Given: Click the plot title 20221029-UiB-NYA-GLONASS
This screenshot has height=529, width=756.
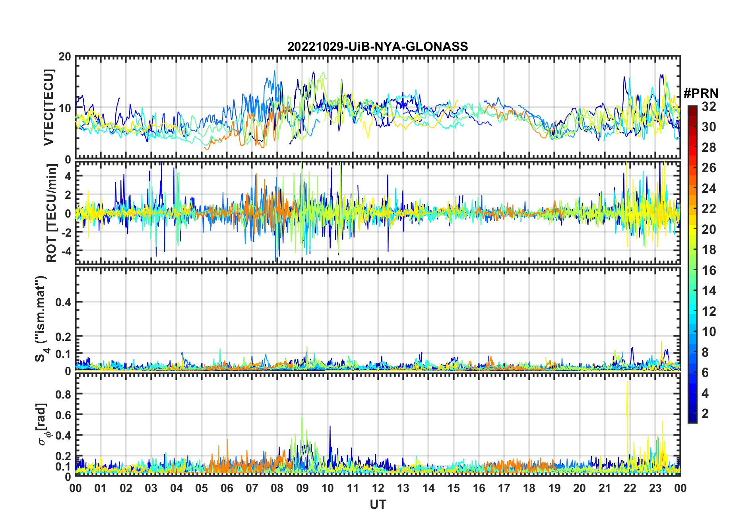Looking at the screenshot, I should coord(378,47).
